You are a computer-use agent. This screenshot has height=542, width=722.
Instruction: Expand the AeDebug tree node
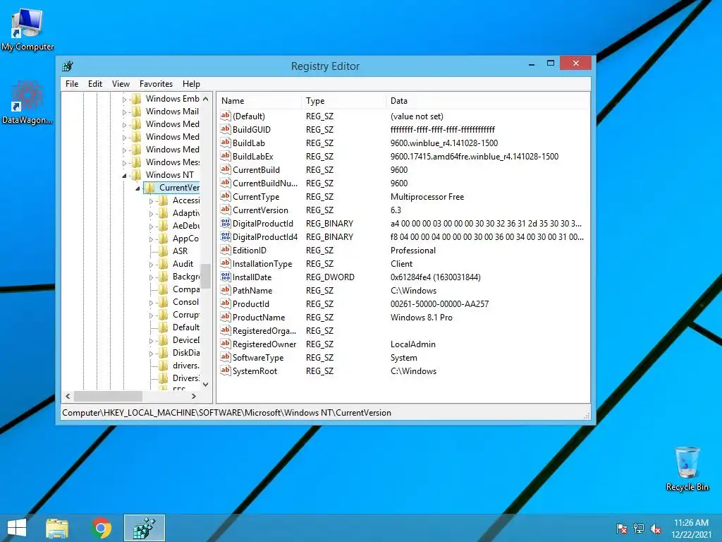coord(151,227)
